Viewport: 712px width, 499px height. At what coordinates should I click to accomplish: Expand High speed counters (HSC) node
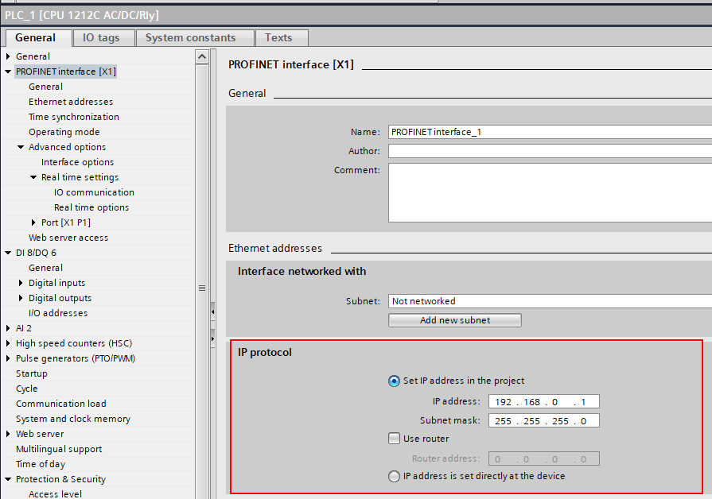pos(8,343)
